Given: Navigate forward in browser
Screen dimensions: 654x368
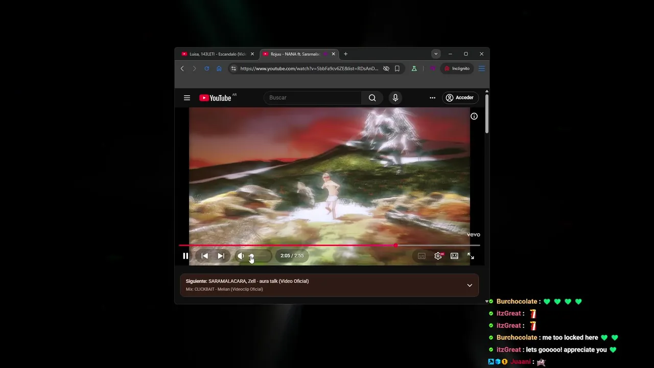Looking at the screenshot, I should 194,68.
